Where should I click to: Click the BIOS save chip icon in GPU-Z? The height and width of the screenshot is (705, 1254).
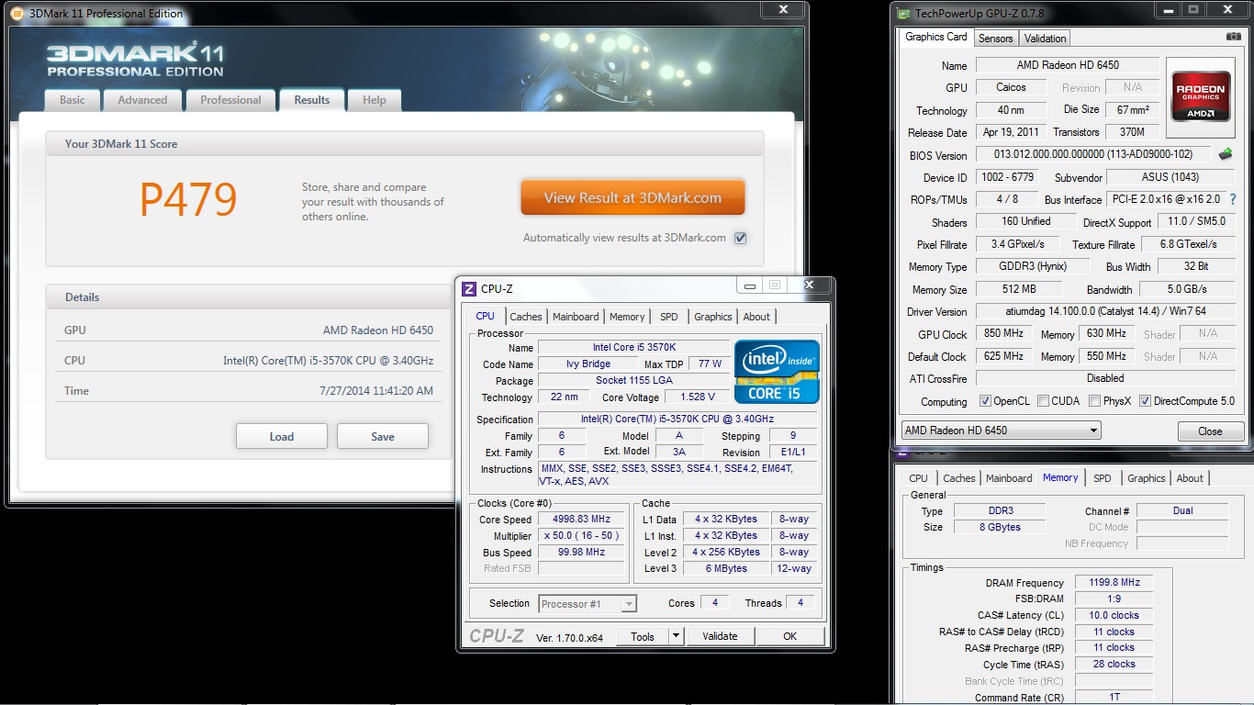pyautogui.click(x=1226, y=154)
